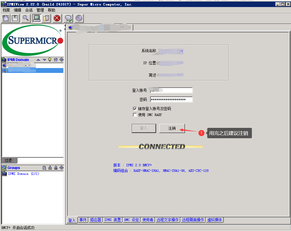Screen dimensions: 291x231
Task: Enable the 使用 SMC RAKP checkbox
Action: click(135, 115)
